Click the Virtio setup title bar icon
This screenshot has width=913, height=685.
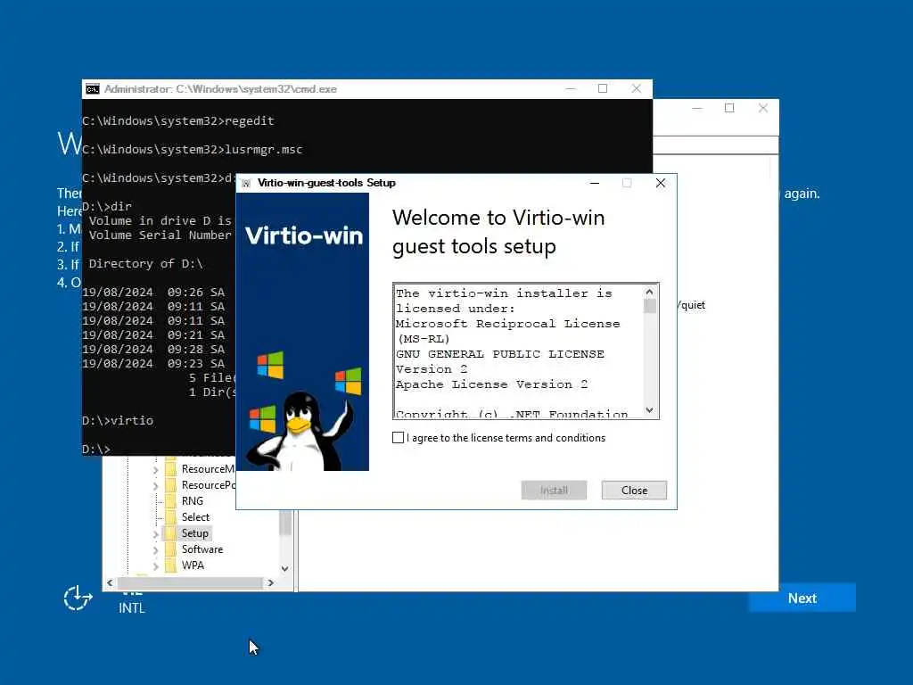[x=246, y=184]
